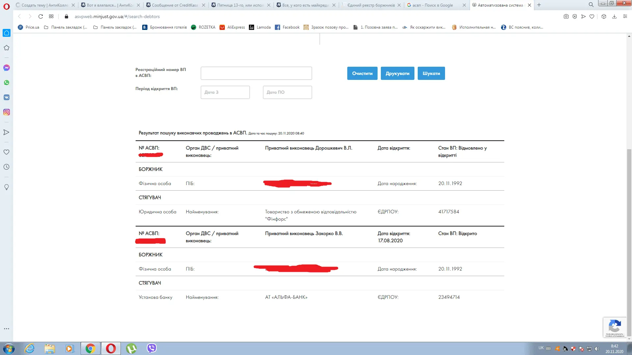Click the page reload icon
The height and width of the screenshot is (355, 632).
[x=40, y=16]
